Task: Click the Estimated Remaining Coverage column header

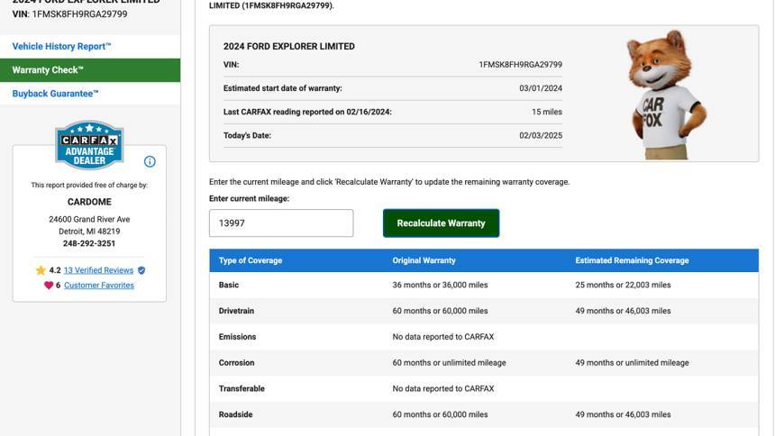Action: tap(632, 260)
